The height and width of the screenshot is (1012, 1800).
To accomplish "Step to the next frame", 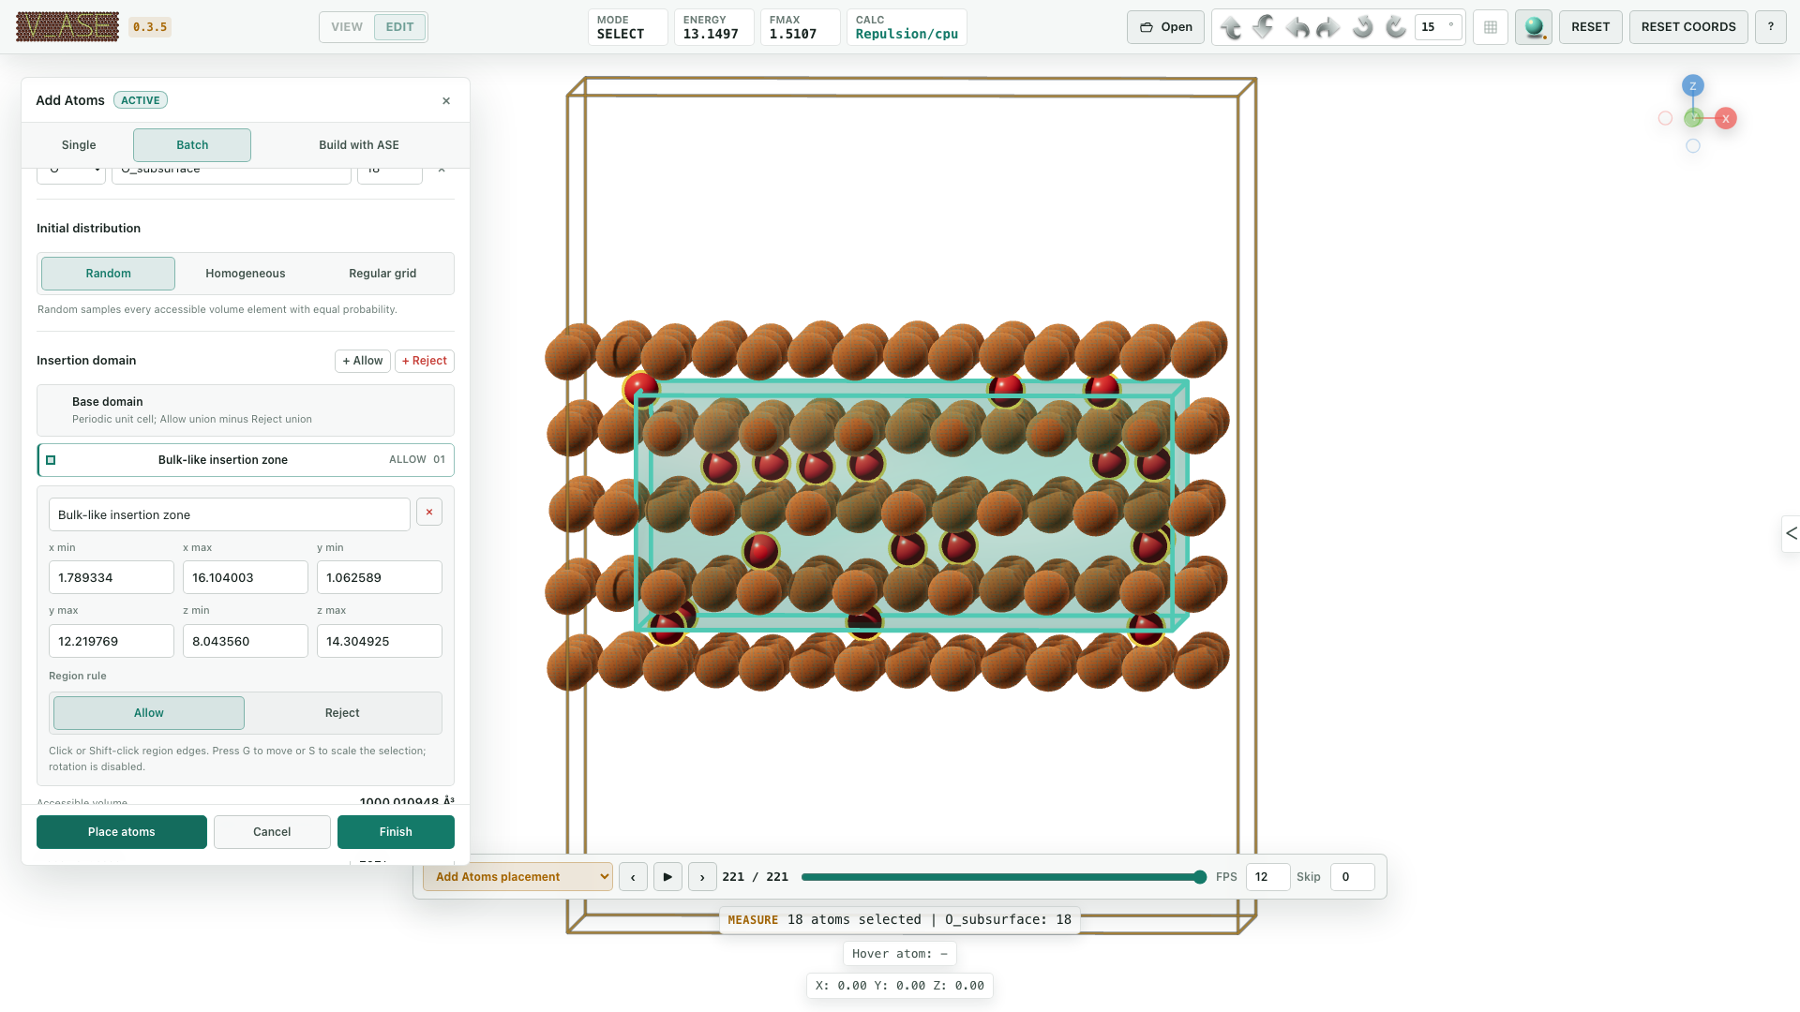I will [702, 877].
